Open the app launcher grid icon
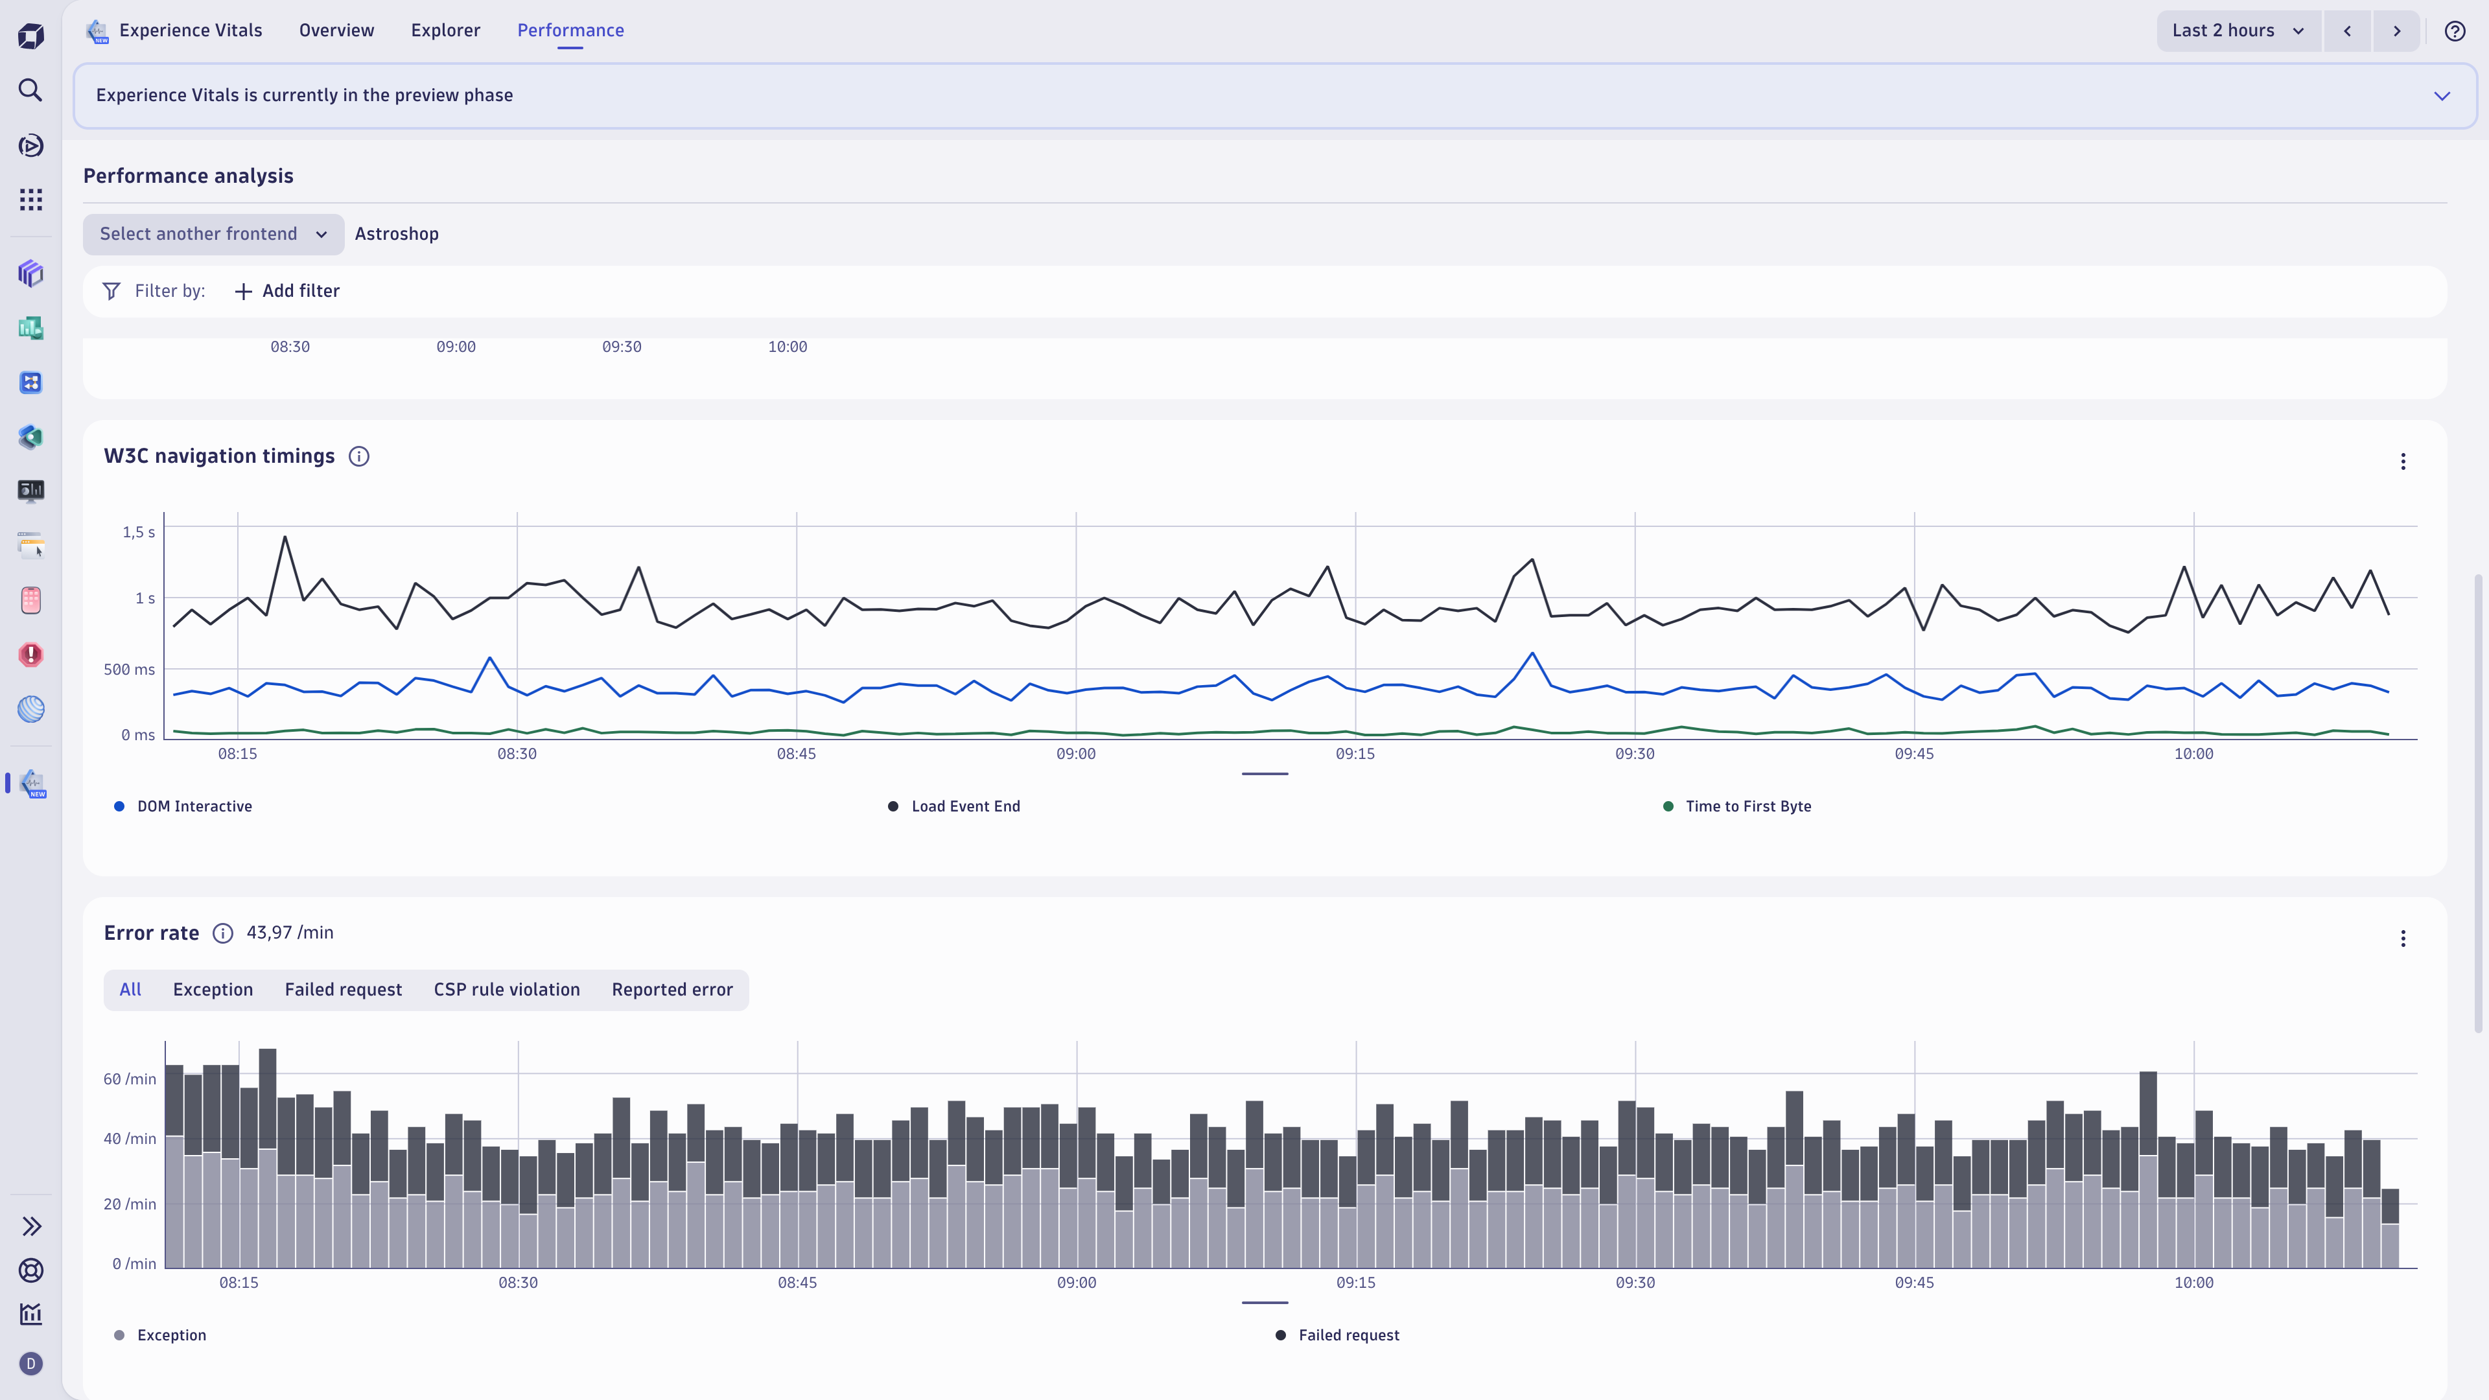This screenshot has height=1400, width=2489. point(31,199)
